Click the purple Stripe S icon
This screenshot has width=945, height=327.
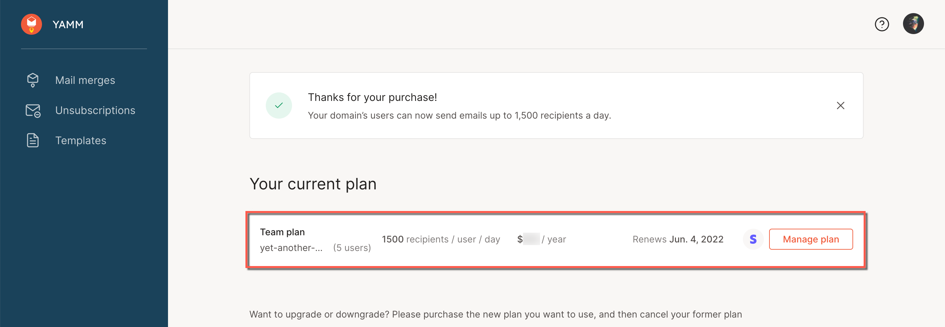(x=753, y=239)
